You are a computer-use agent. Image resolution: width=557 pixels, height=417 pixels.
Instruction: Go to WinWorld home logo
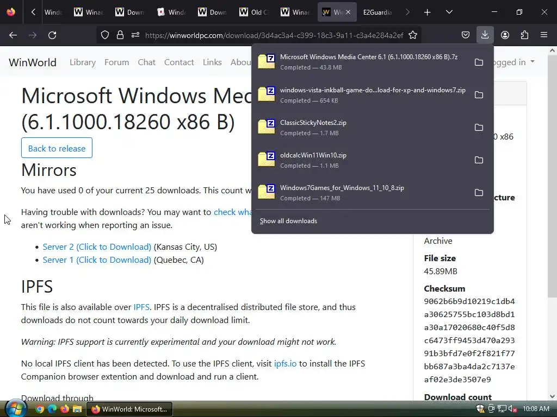(x=32, y=62)
